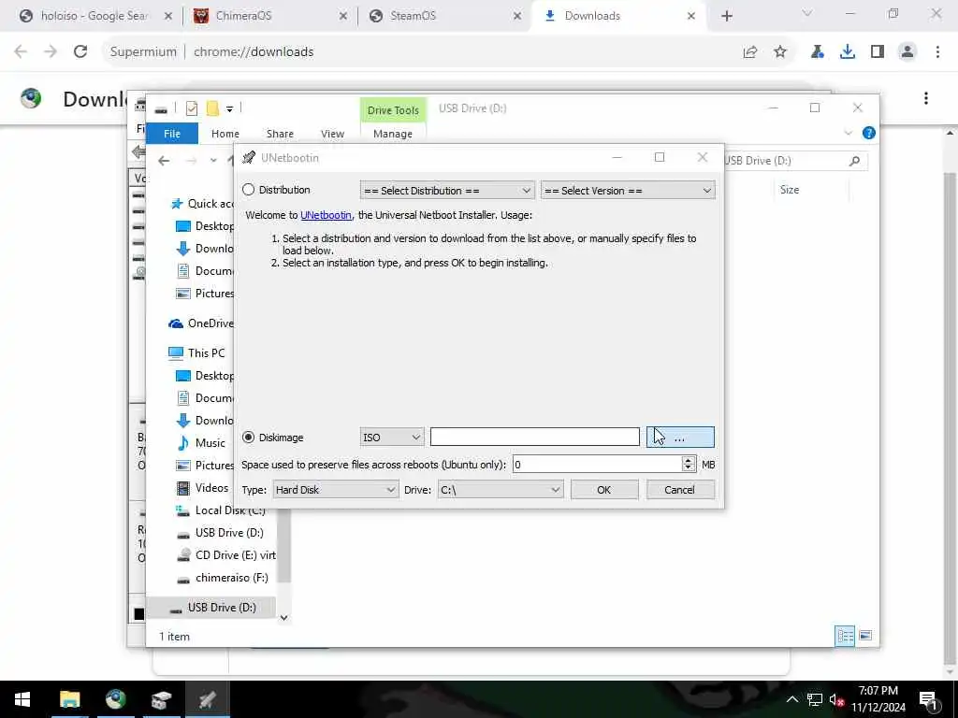Viewport: 958px width, 718px height.
Task: Show hidden system tray icons
Action: (791, 699)
